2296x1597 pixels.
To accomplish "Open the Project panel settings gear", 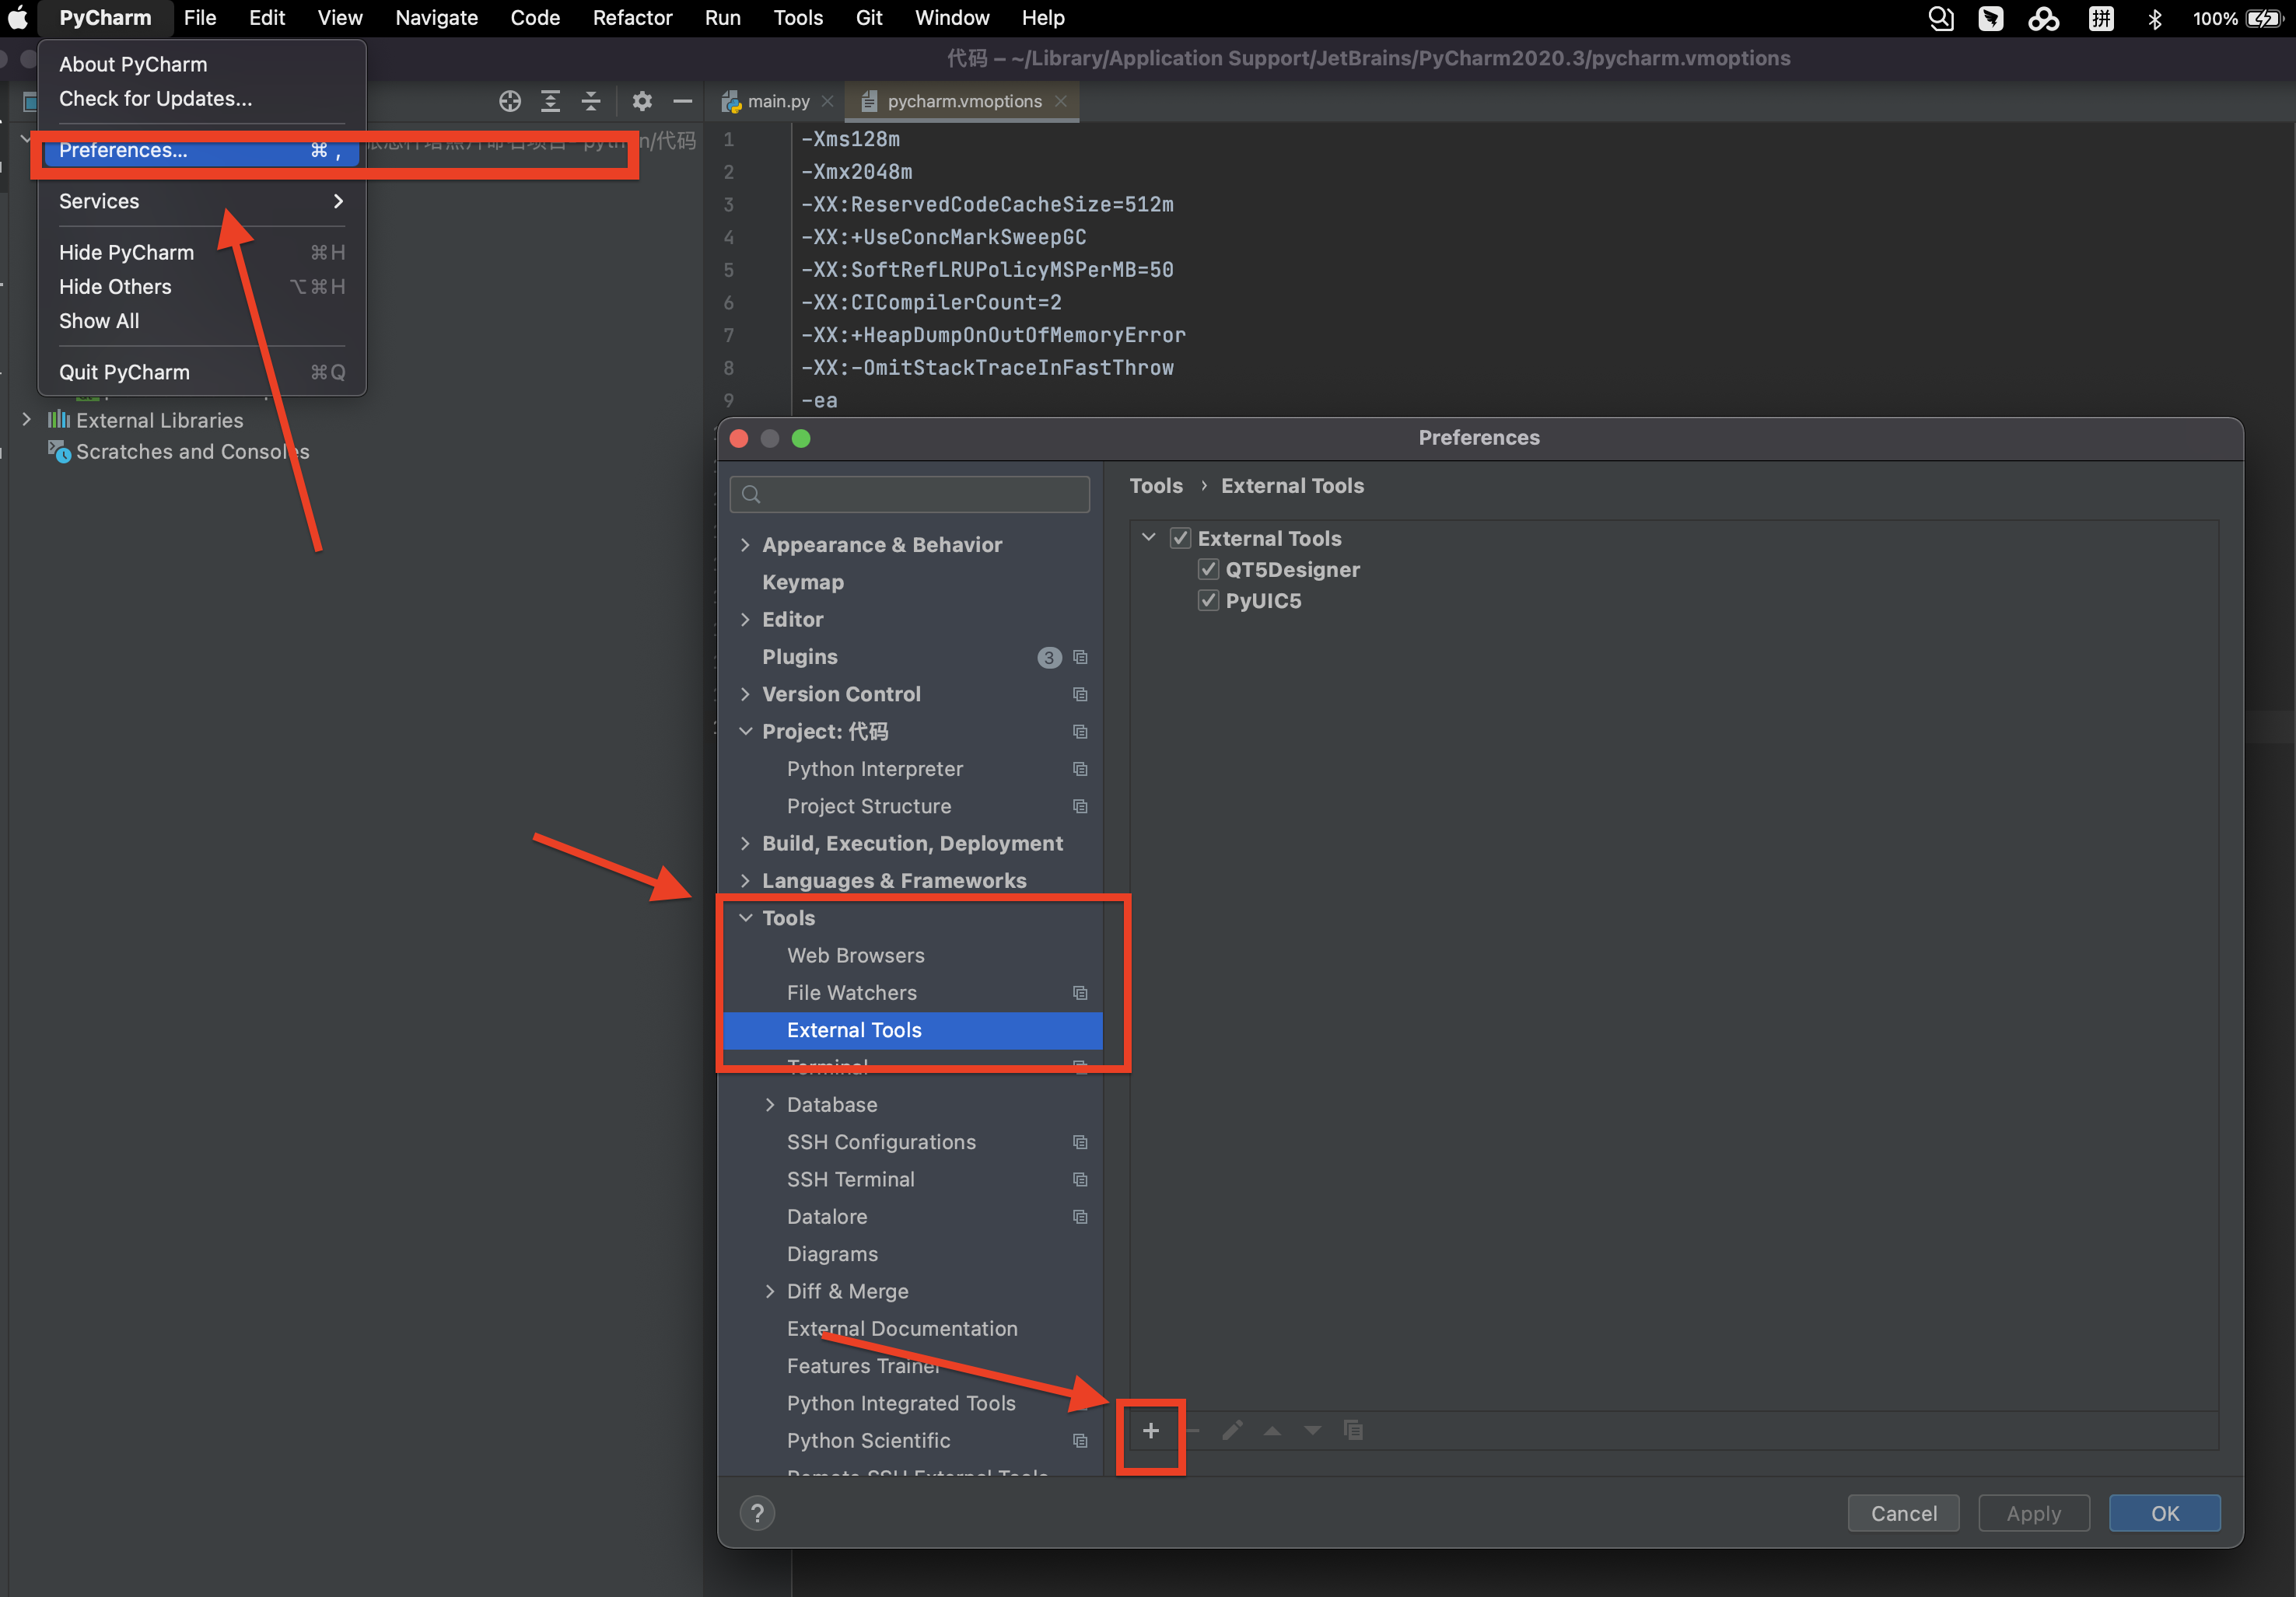I will [x=642, y=101].
